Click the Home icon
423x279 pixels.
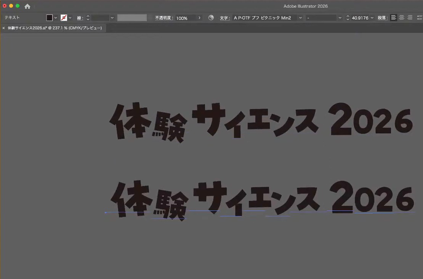pos(27,6)
